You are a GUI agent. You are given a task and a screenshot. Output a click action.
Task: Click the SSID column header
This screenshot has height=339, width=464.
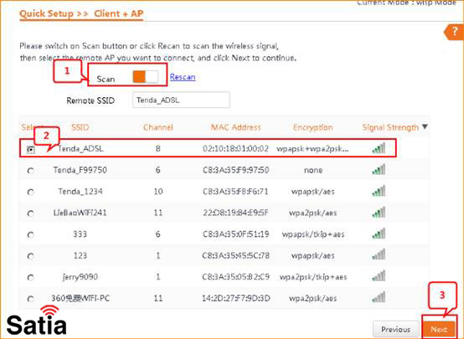(80, 127)
